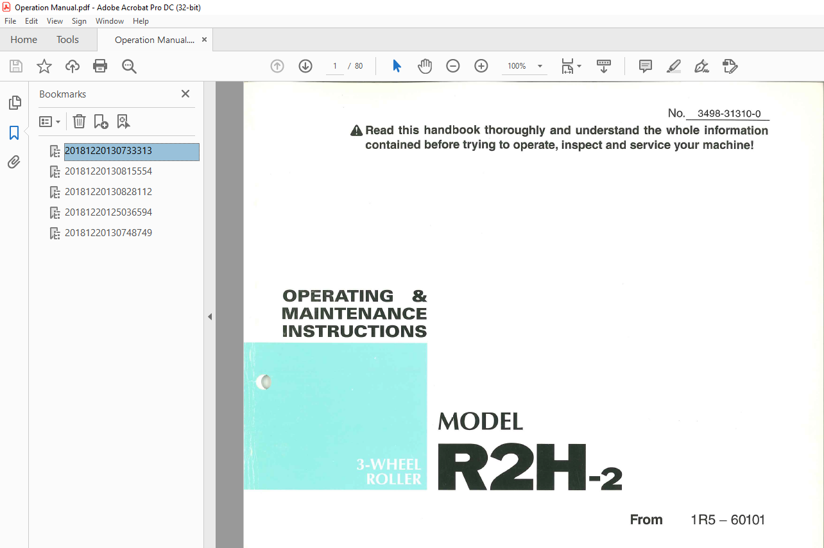Click the cloud upload share icon
The image size is (824, 548).
coord(73,66)
